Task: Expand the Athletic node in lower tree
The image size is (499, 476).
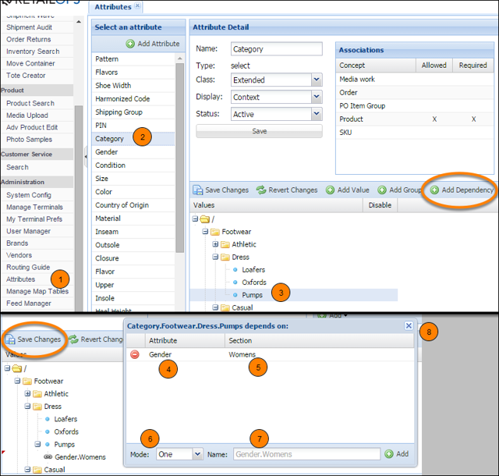Action: (28, 393)
